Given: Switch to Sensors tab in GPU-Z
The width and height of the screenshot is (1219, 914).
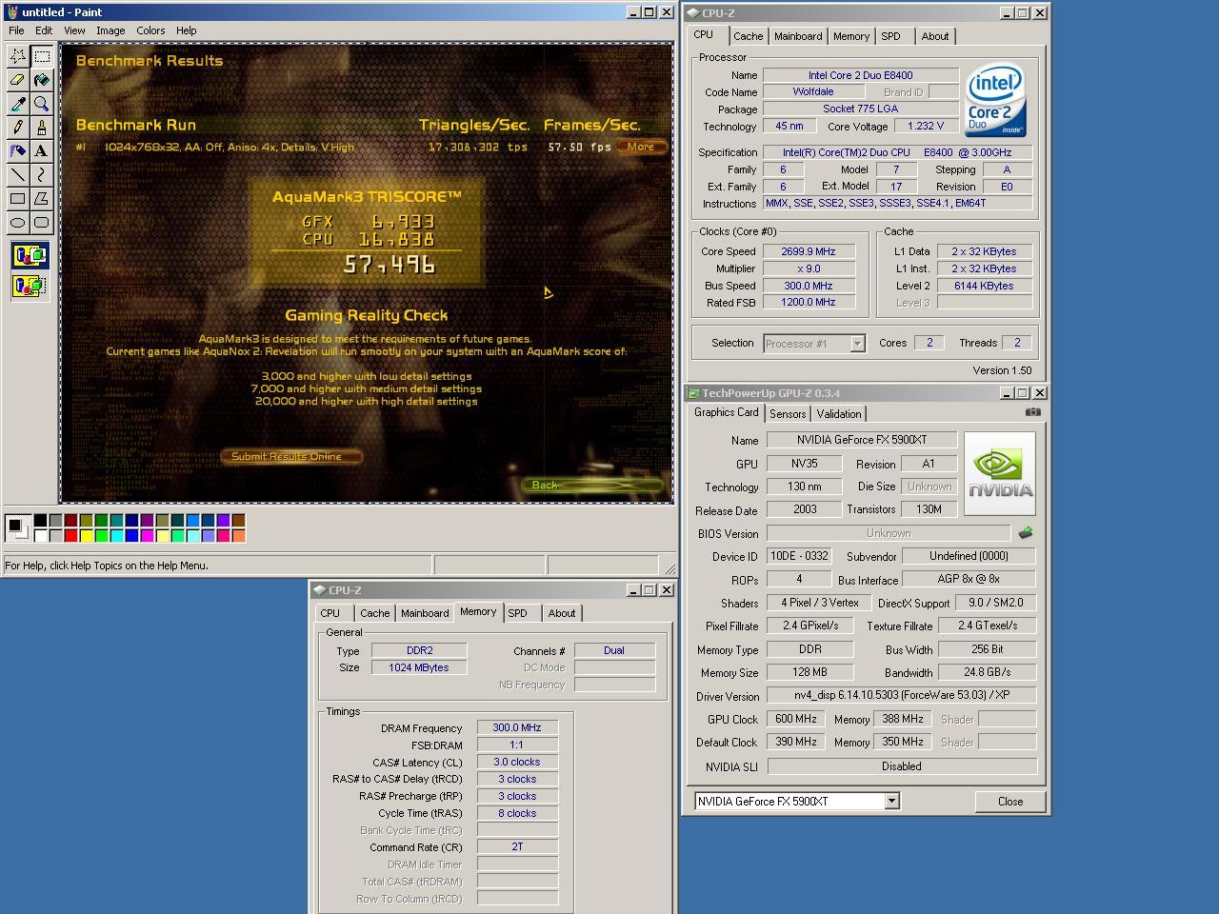Looking at the screenshot, I should (x=788, y=414).
